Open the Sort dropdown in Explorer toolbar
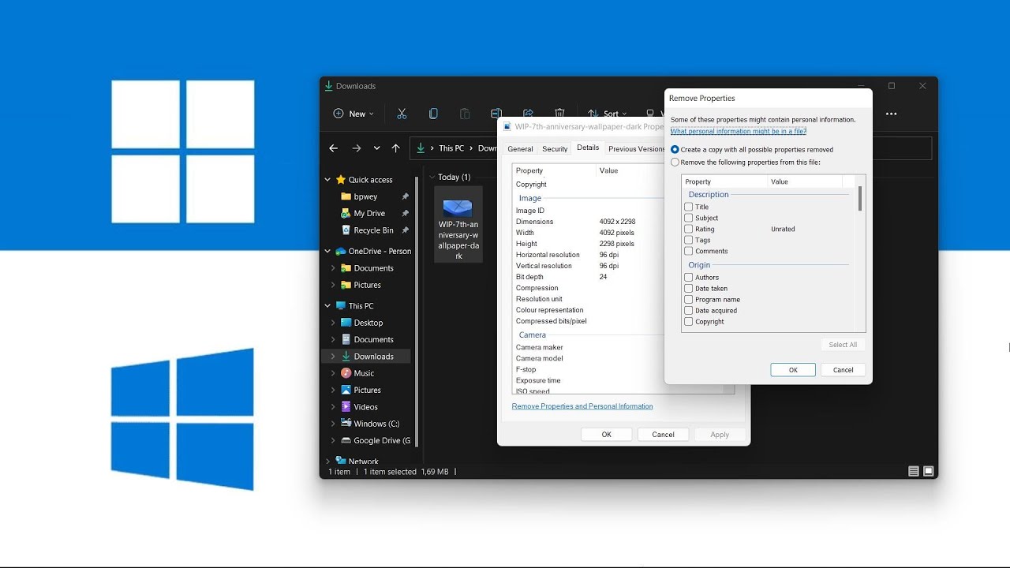The image size is (1010, 568). click(x=607, y=114)
